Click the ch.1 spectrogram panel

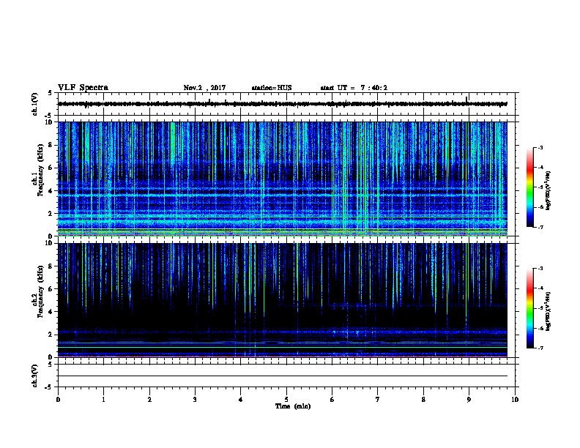click(283, 179)
